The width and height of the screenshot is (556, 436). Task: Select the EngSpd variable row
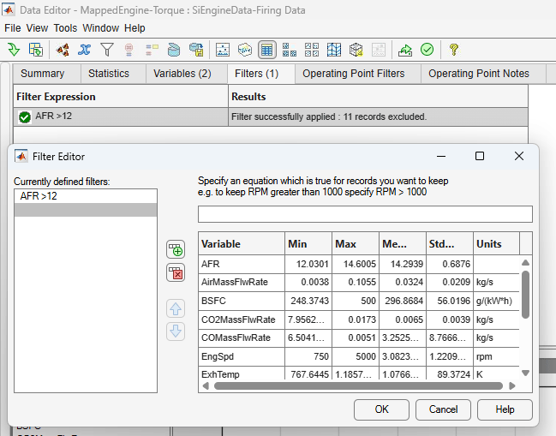coord(359,356)
